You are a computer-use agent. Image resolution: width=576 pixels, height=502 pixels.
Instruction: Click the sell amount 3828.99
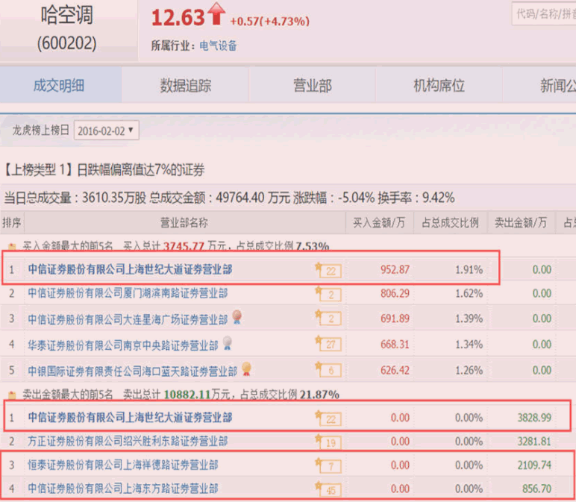[x=534, y=418]
